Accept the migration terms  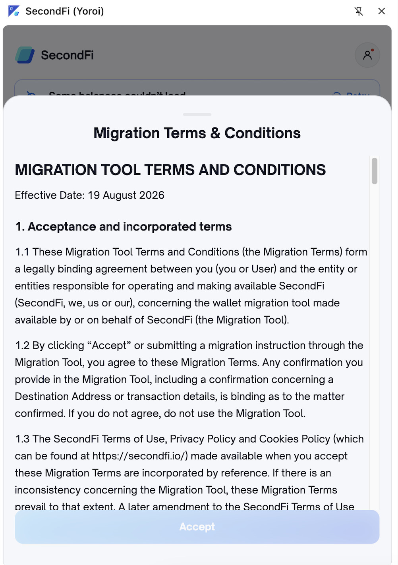click(x=197, y=526)
